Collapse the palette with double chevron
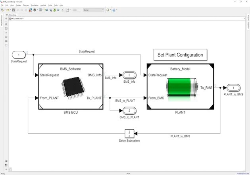The image size is (250, 175). (6, 169)
